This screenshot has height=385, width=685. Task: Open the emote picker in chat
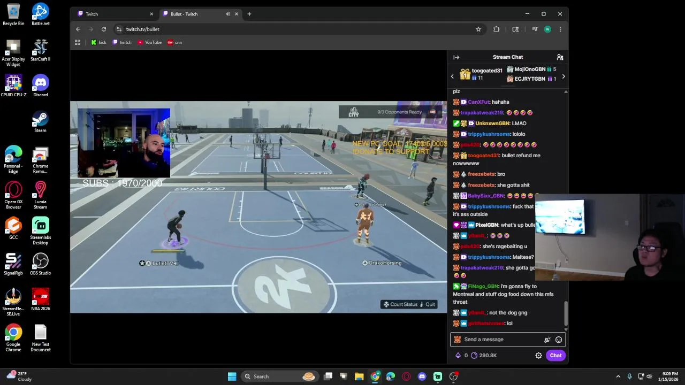pyautogui.click(x=558, y=340)
